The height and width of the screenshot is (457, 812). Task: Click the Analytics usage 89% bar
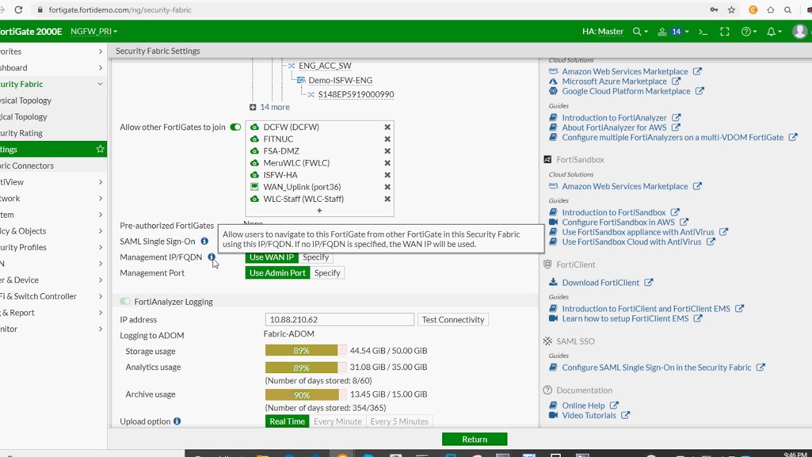point(306,368)
